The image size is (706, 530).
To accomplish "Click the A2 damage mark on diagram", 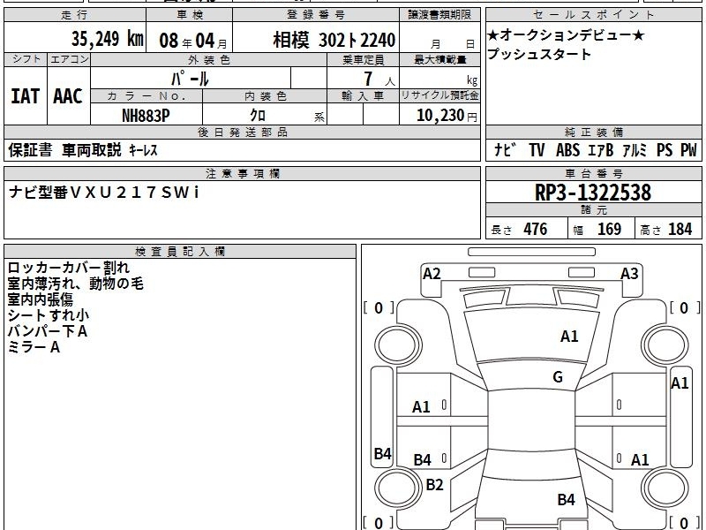I will (x=432, y=274).
